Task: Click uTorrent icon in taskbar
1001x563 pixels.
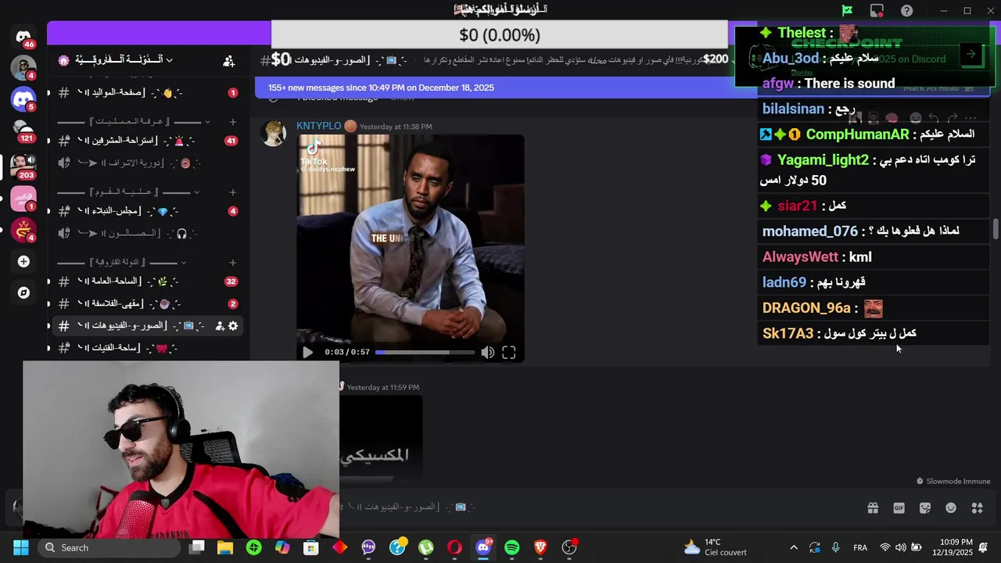Action: coord(425,547)
